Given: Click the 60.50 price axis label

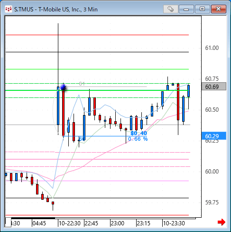Looking at the screenshot, I should point(212,110).
